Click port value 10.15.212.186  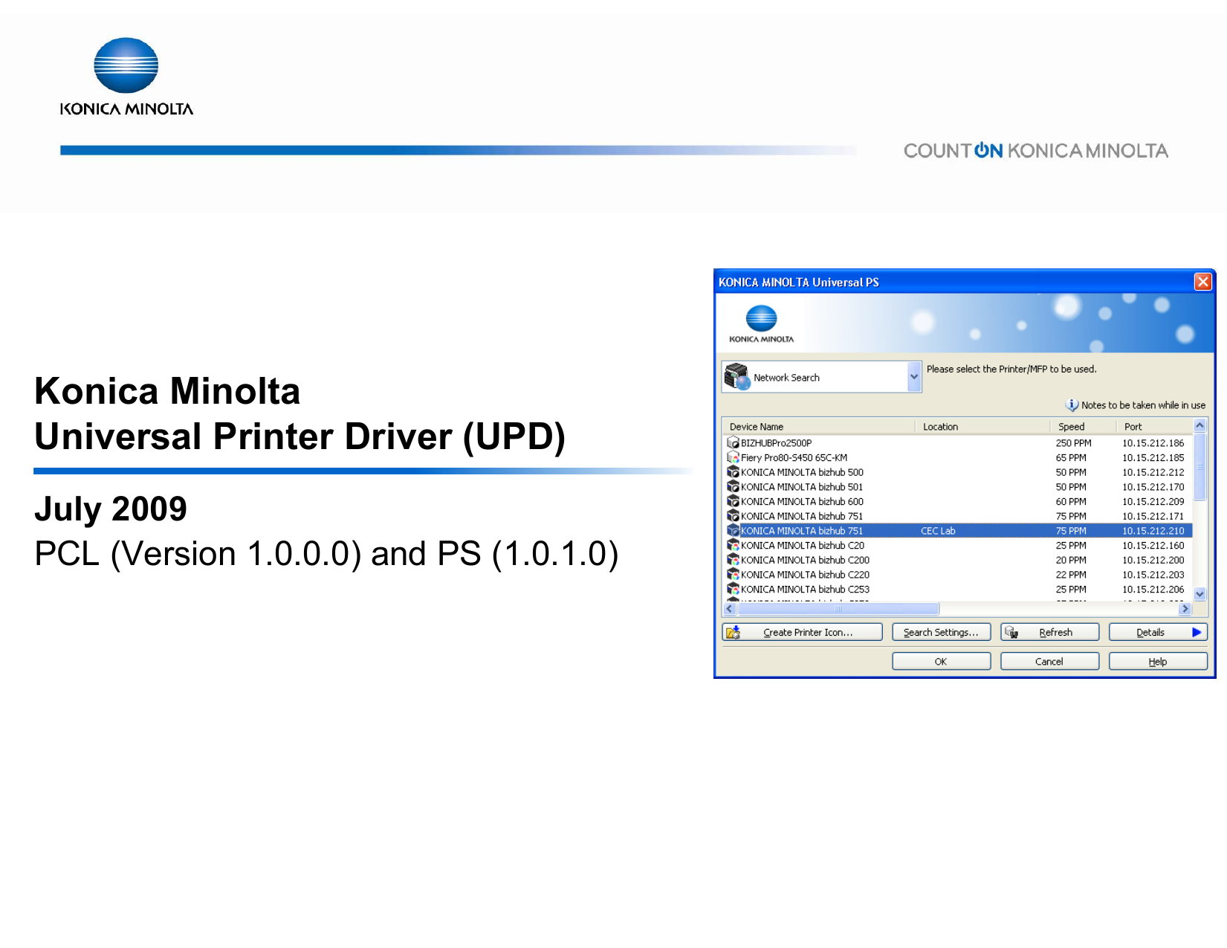point(1153,443)
